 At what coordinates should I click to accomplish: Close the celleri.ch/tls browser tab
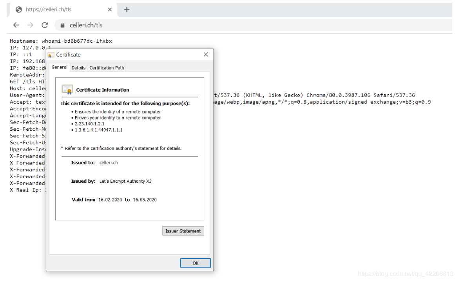(x=110, y=10)
